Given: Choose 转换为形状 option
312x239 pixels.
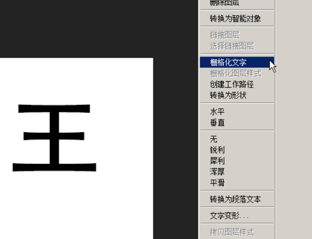Looking at the screenshot, I should [x=237, y=96].
